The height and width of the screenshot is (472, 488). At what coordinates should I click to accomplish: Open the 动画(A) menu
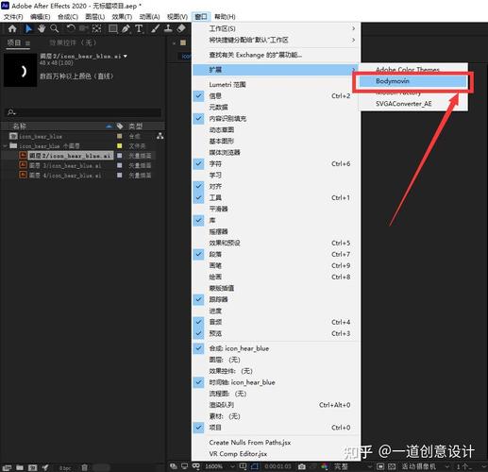149,17
